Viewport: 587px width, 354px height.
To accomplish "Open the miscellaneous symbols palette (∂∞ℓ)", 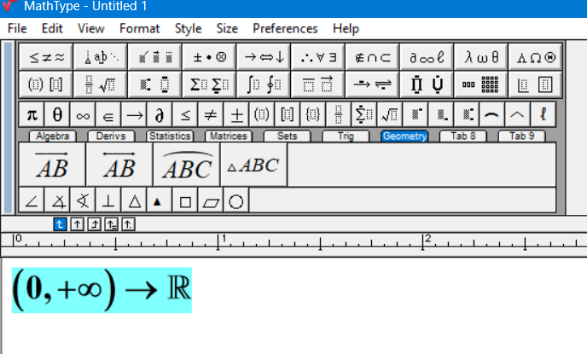I will point(427,57).
